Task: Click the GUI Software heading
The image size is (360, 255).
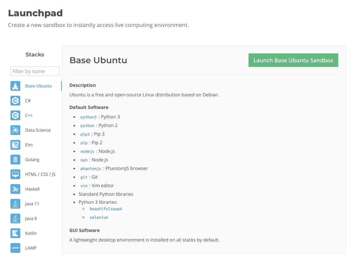Action: (x=84, y=230)
